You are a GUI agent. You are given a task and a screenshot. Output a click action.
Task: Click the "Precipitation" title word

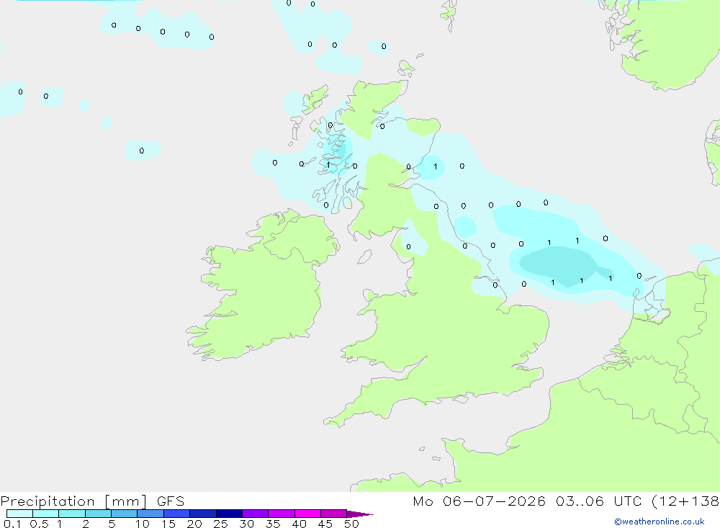[48, 501]
